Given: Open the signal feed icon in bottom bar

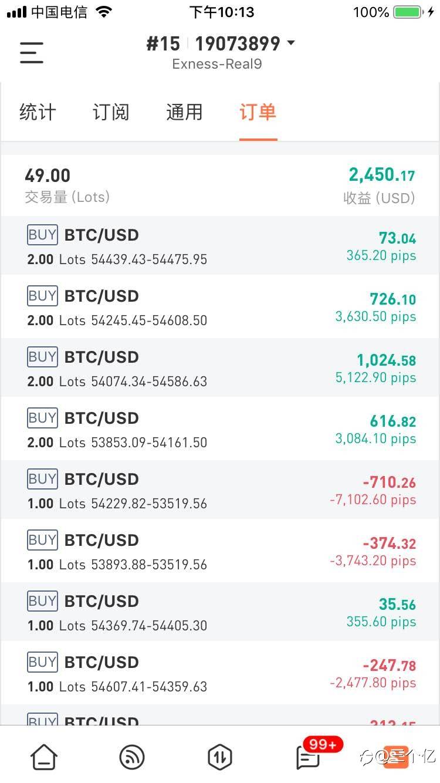Looking at the screenshot, I should [x=132, y=757].
